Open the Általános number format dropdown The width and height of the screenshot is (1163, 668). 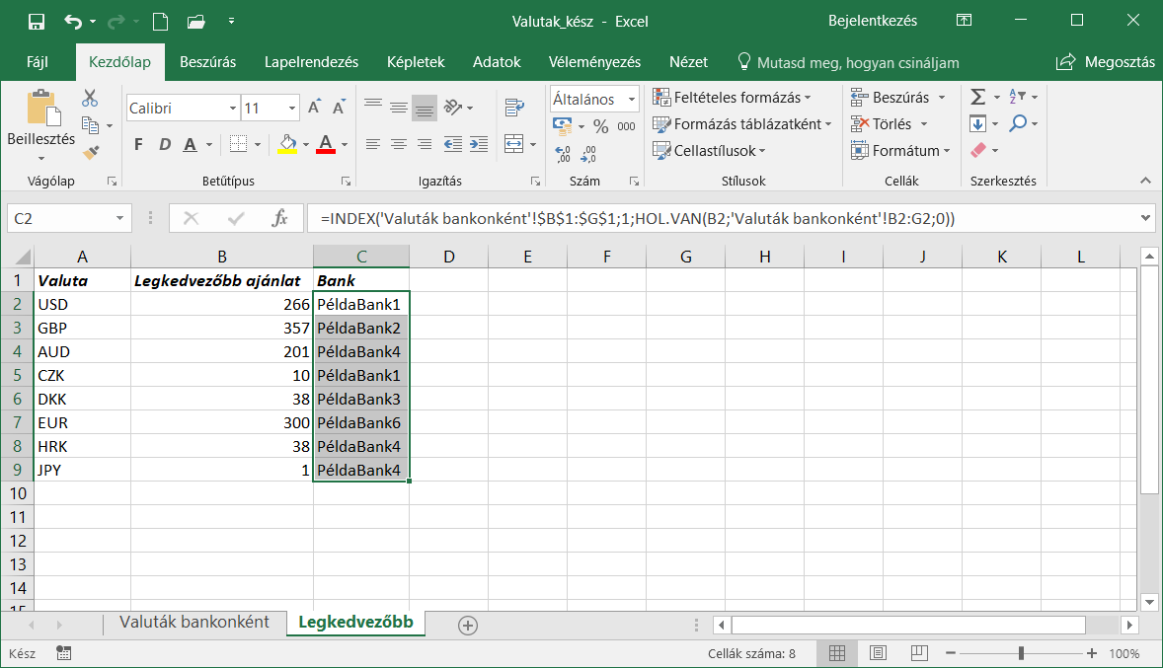point(631,100)
